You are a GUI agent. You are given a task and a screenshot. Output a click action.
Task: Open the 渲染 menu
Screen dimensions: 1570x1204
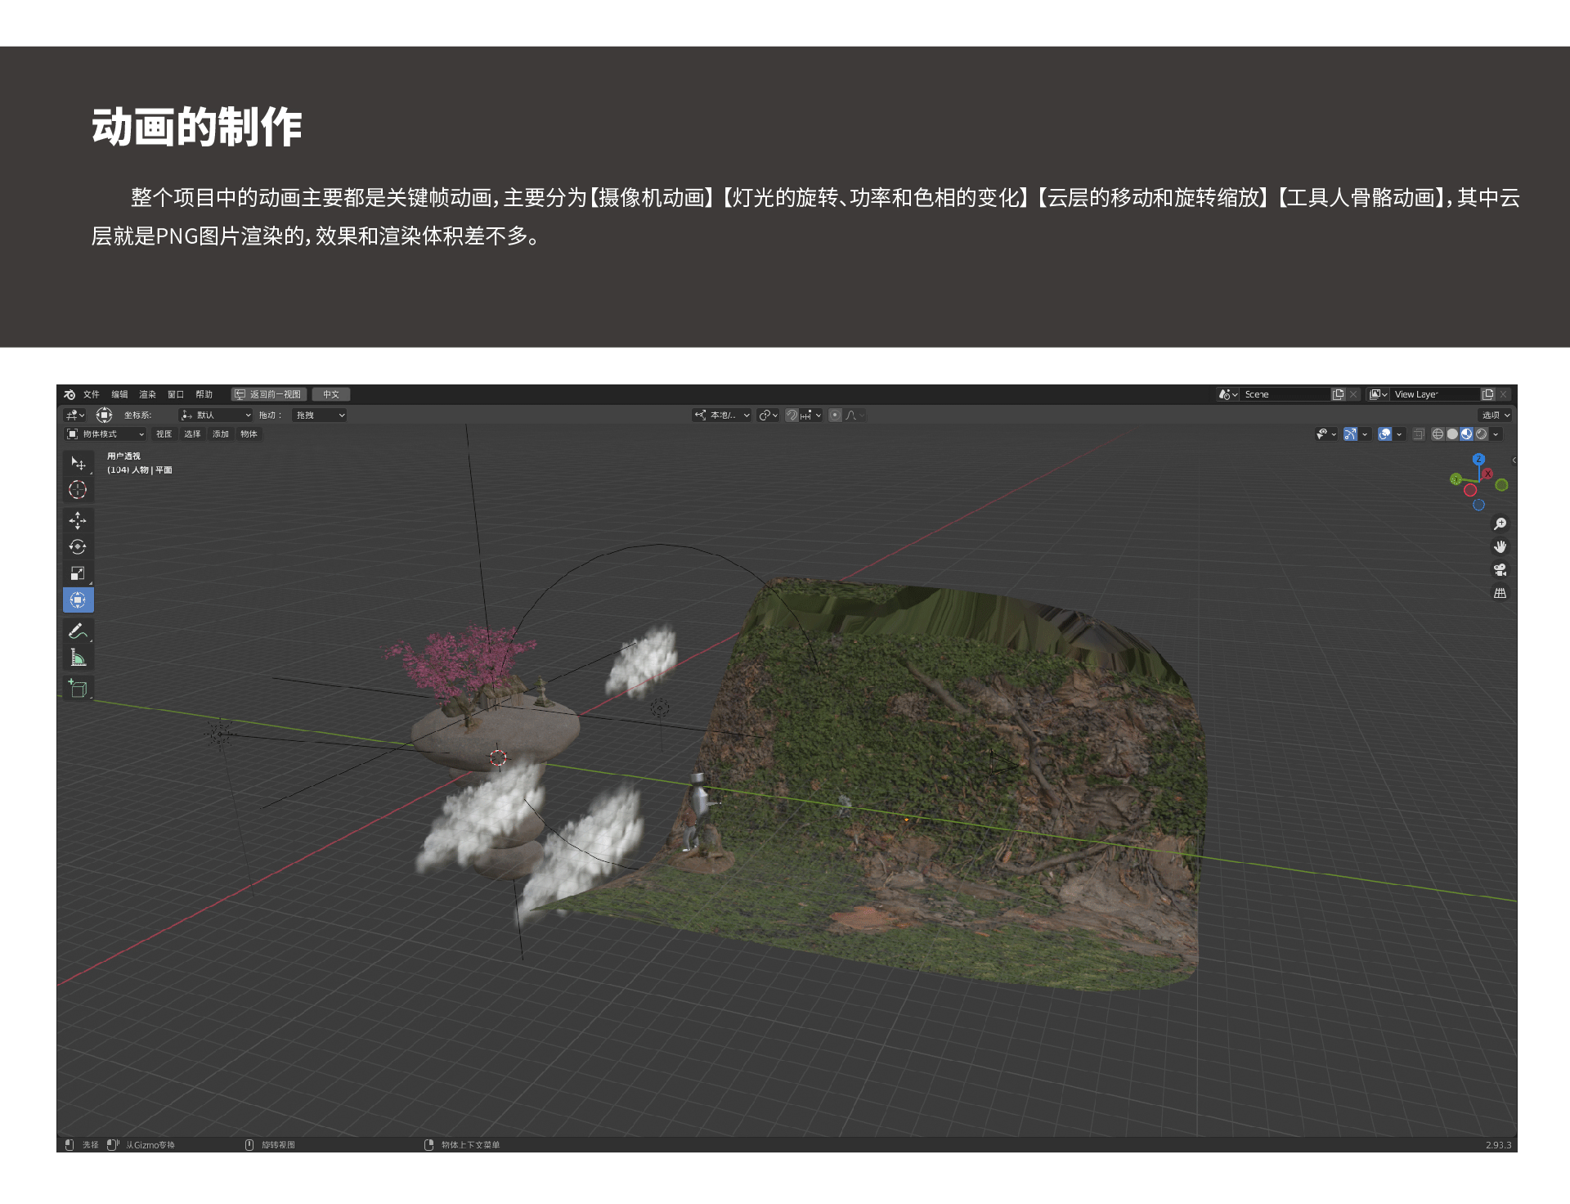pos(147,394)
